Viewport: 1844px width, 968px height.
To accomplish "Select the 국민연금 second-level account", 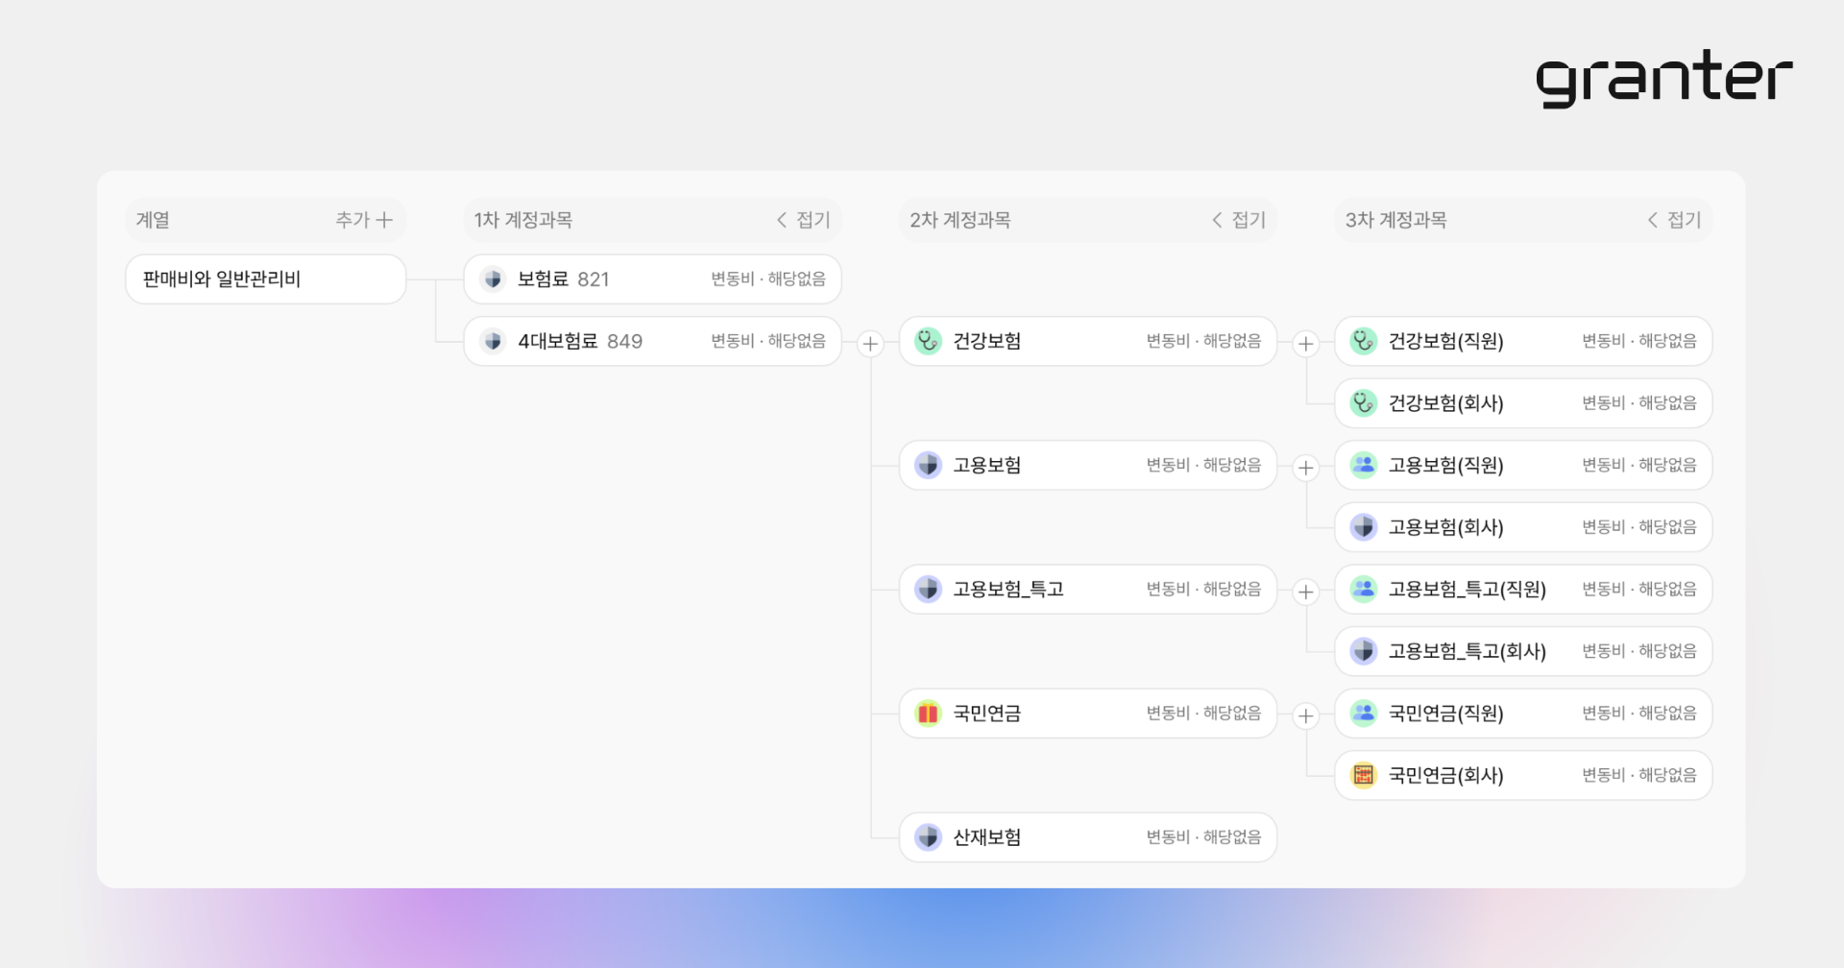I will [1088, 714].
